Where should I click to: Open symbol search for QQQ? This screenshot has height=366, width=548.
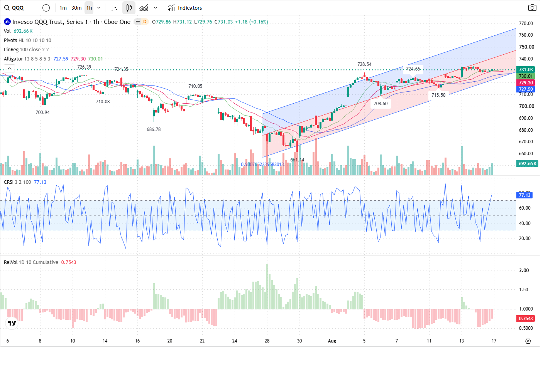[x=14, y=8]
